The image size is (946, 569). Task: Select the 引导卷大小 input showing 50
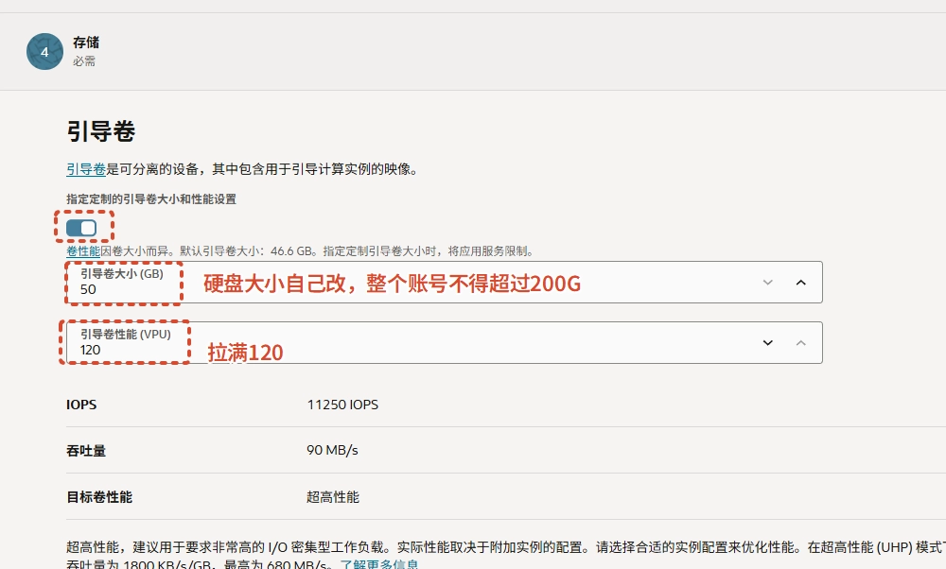tap(123, 288)
